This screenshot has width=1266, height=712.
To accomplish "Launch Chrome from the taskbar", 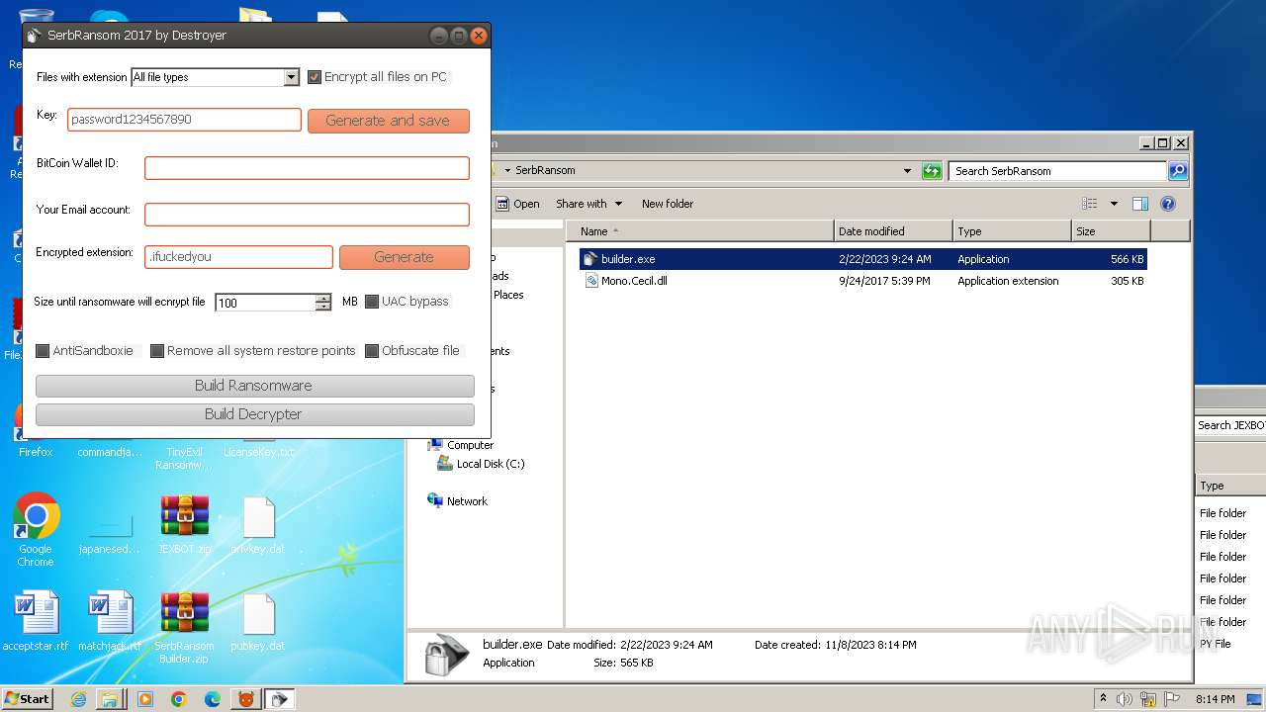I will [179, 699].
